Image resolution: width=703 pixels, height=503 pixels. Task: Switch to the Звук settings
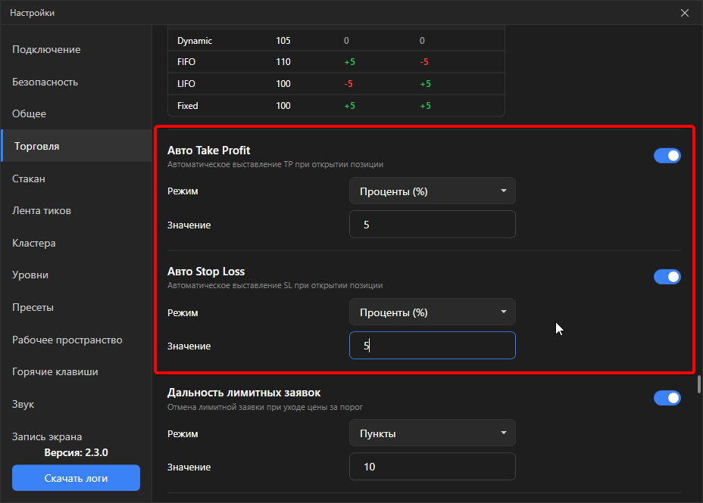(x=77, y=404)
